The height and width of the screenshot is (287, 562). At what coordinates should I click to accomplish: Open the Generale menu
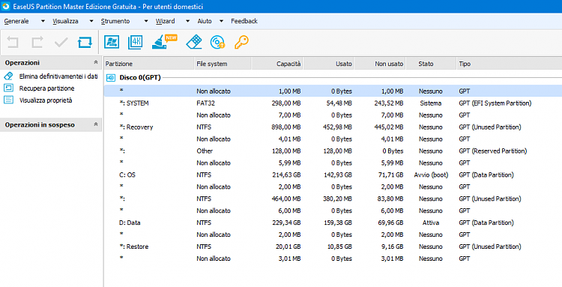[x=16, y=21]
